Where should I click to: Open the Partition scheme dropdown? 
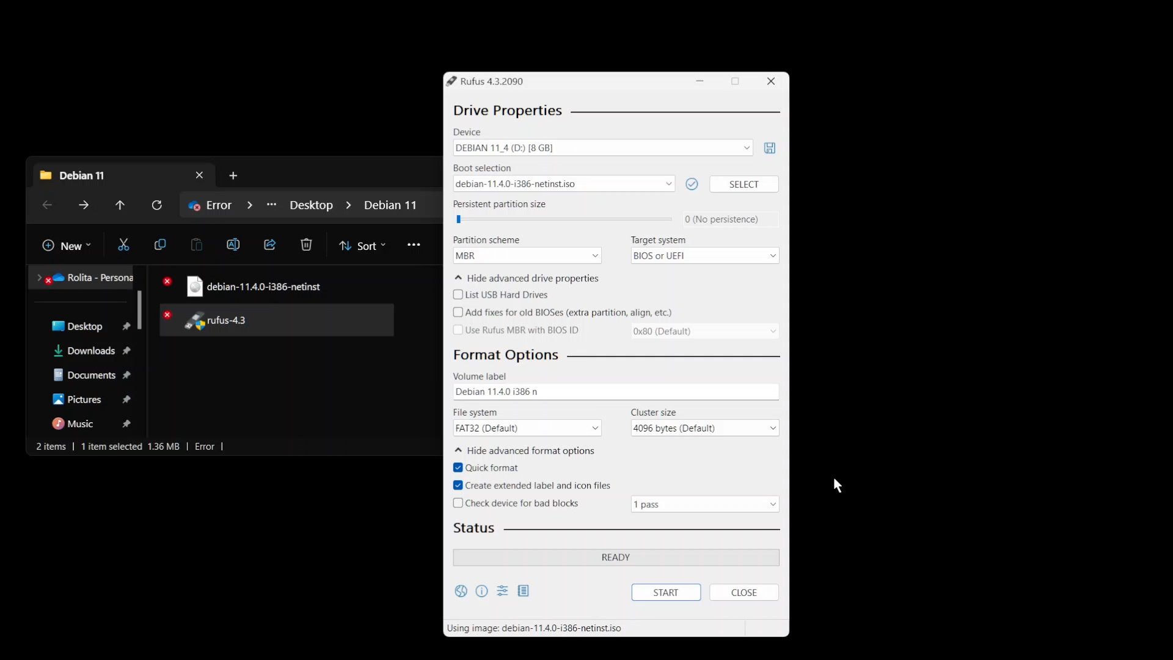tap(527, 255)
